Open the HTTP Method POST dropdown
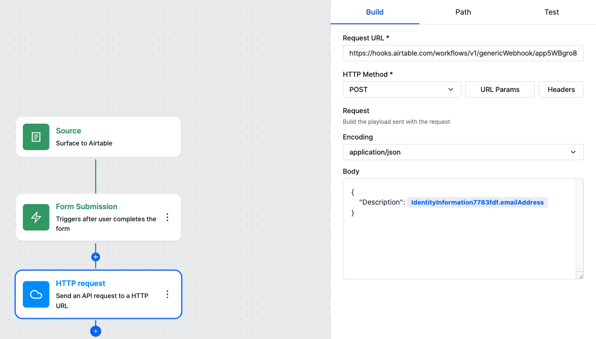This screenshot has width=596, height=339. pyautogui.click(x=402, y=89)
